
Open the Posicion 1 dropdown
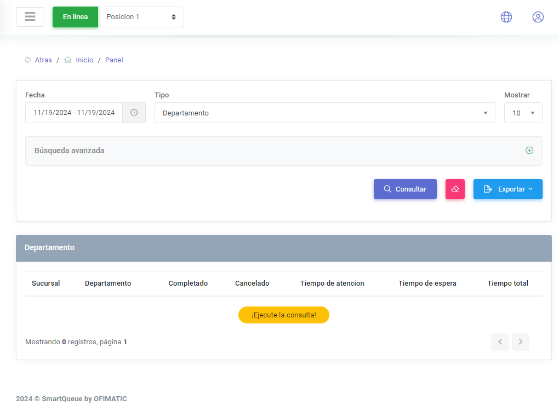[141, 17]
